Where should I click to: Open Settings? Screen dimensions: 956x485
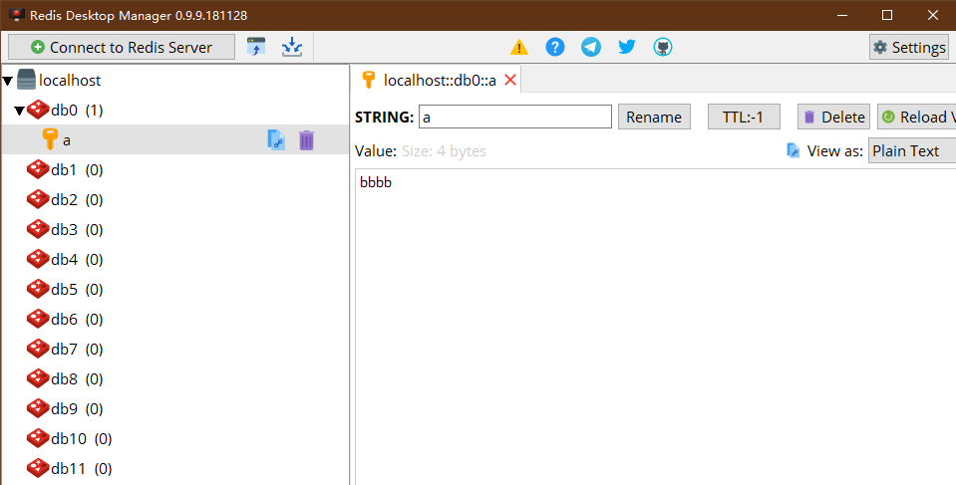coord(909,47)
